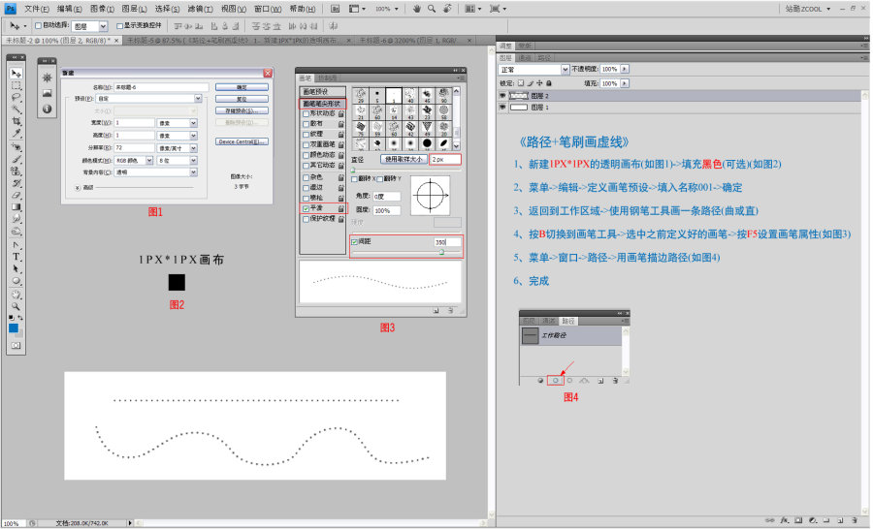Open the 正常 blend mode dropdown
The height and width of the screenshot is (529, 873).
(532, 70)
